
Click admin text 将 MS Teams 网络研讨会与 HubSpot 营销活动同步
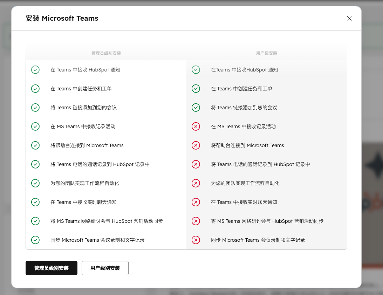point(107,221)
